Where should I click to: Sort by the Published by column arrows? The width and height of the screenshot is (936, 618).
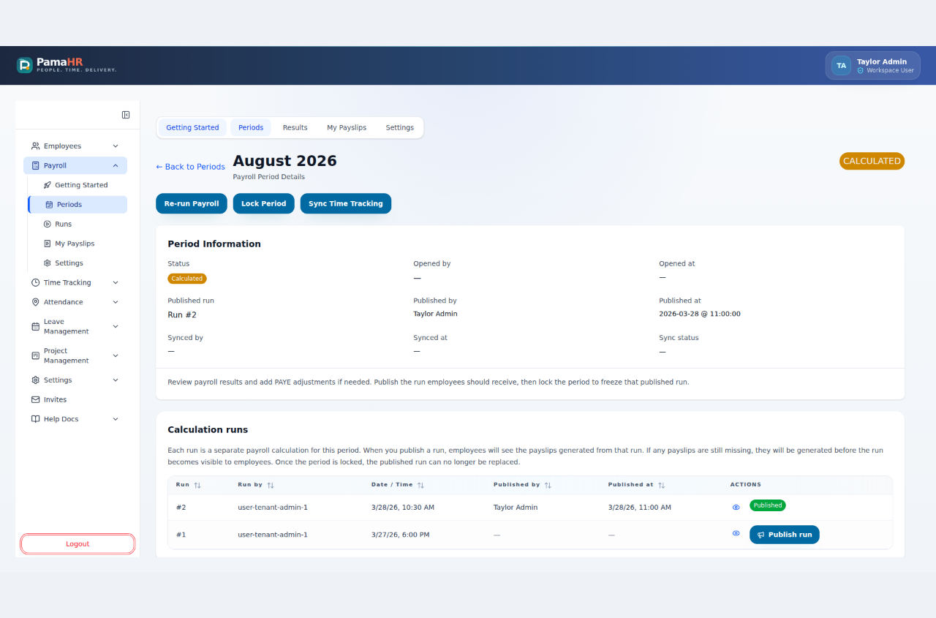[548, 485]
